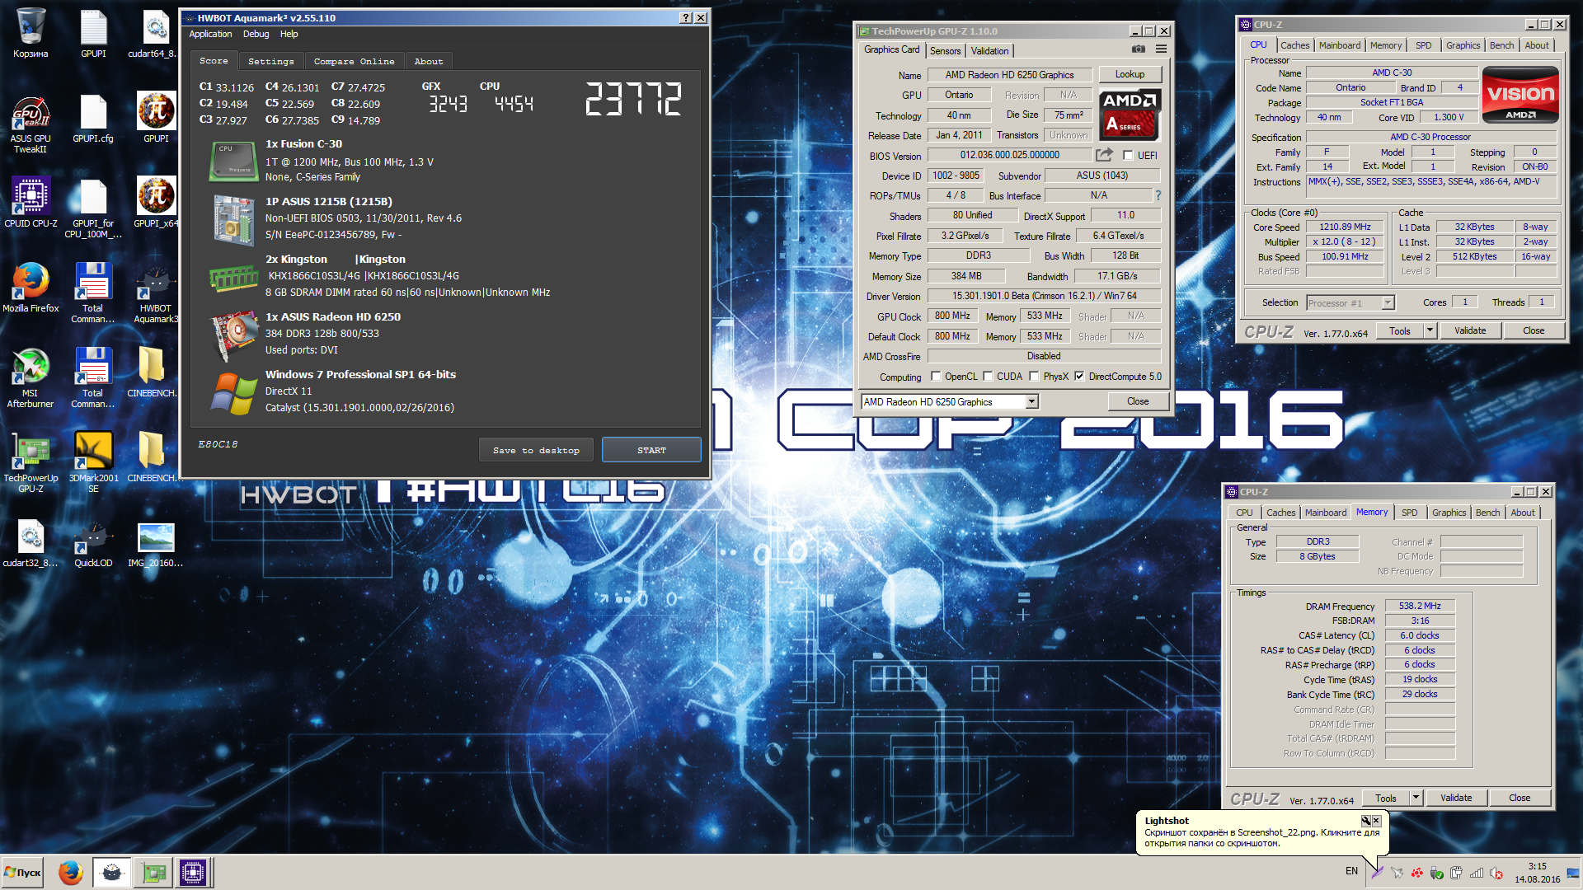Toggle OpenCL checkbox in GPU-Z
1583x890 pixels.
point(936,377)
